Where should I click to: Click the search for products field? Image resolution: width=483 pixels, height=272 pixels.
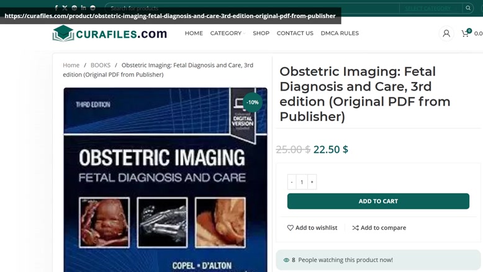point(252,8)
